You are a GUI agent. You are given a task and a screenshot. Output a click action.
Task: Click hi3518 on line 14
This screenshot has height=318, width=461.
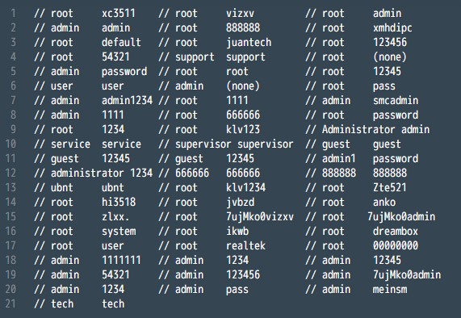tap(119, 203)
